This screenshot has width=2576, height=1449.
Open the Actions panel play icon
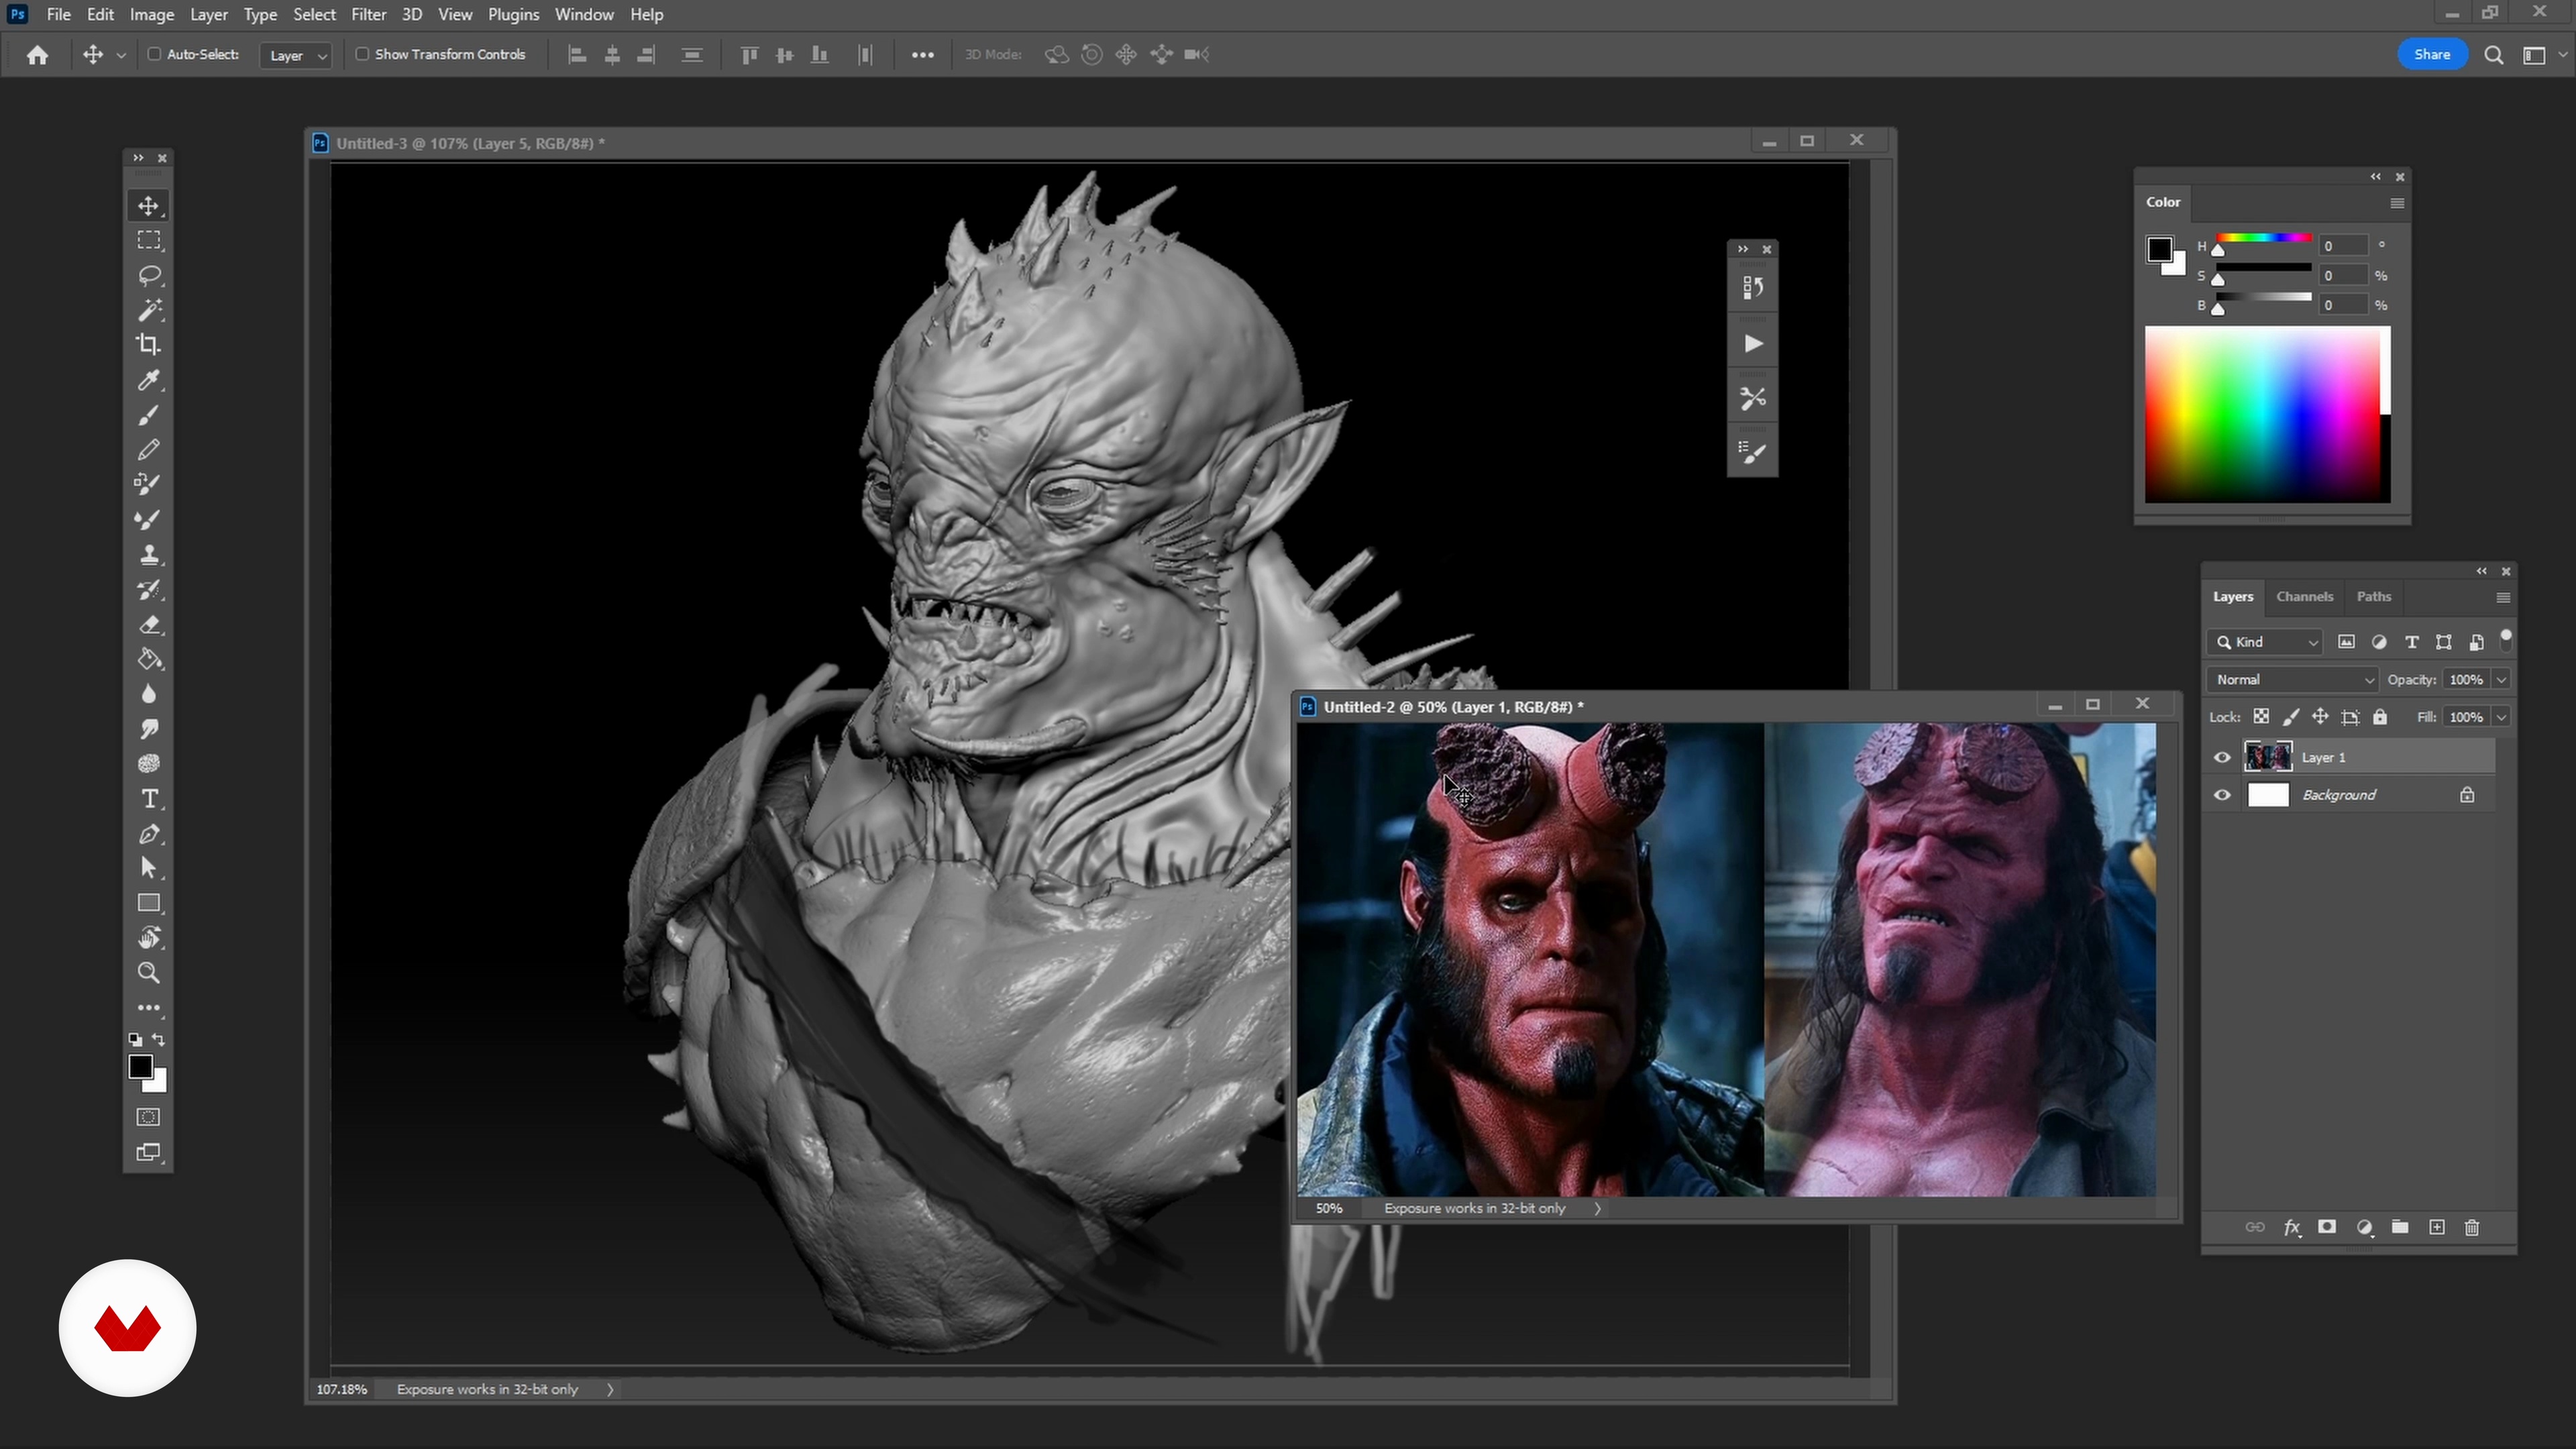[1753, 344]
